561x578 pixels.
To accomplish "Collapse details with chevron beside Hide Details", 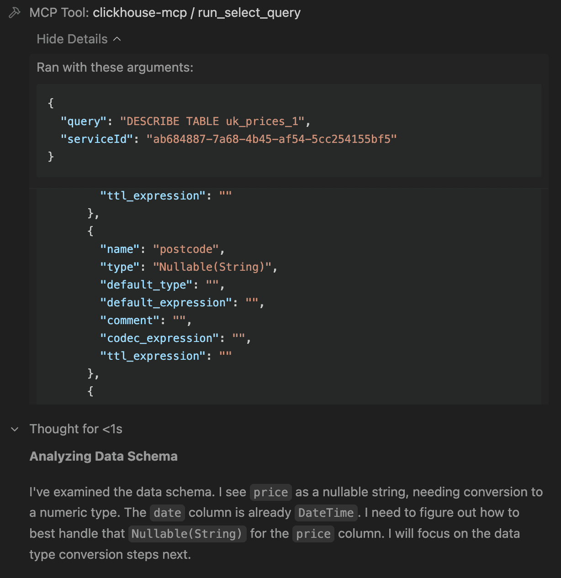I will (x=117, y=39).
